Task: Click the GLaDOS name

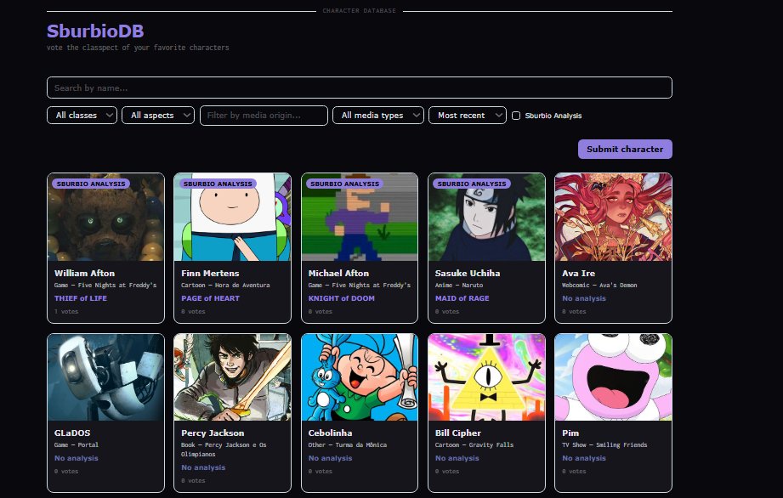Action: click(72, 433)
